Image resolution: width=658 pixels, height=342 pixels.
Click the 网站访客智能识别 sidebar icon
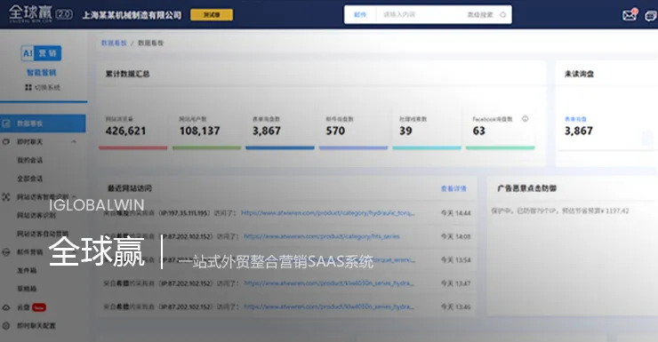6,196
